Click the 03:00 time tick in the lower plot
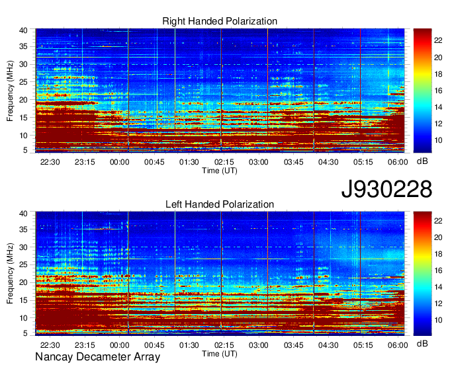450x365 pixels. [259, 345]
